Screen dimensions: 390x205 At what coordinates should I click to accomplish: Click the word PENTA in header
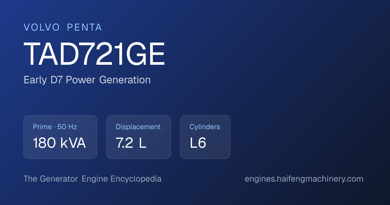click(84, 28)
